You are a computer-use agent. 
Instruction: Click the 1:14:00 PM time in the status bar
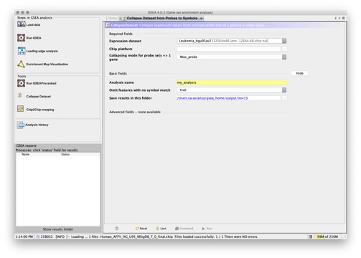click(x=24, y=236)
